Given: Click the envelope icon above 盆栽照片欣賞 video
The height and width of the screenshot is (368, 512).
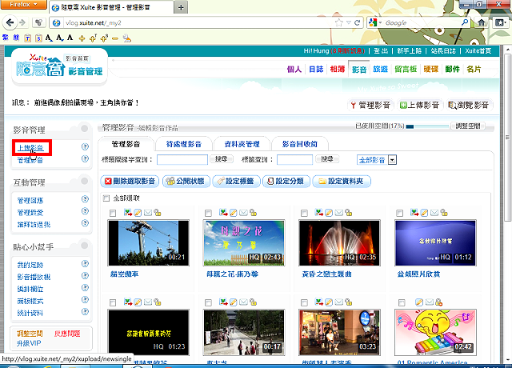Looking at the screenshot, I should click(x=434, y=213).
